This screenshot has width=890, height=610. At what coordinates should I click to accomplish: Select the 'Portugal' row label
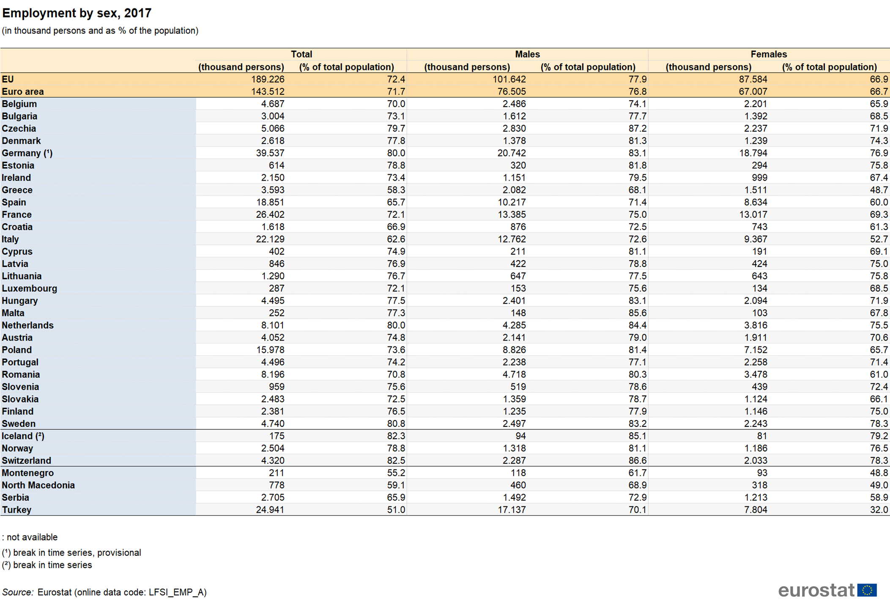[x=20, y=362]
